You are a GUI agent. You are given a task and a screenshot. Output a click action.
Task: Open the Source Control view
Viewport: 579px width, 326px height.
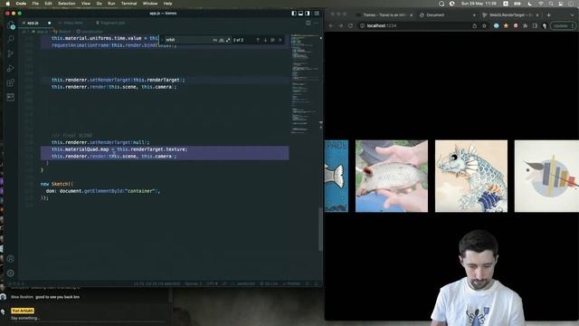click(x=11, y=54)
